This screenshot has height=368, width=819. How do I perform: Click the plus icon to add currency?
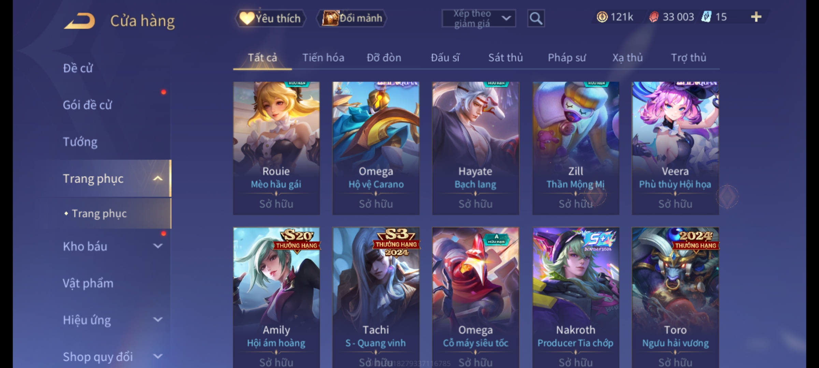pos(756,17)
